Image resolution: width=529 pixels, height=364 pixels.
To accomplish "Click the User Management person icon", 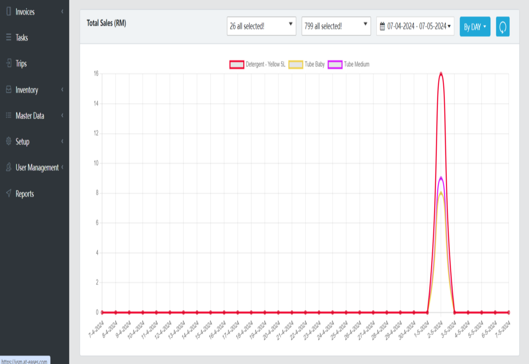I will pos(9,167).
